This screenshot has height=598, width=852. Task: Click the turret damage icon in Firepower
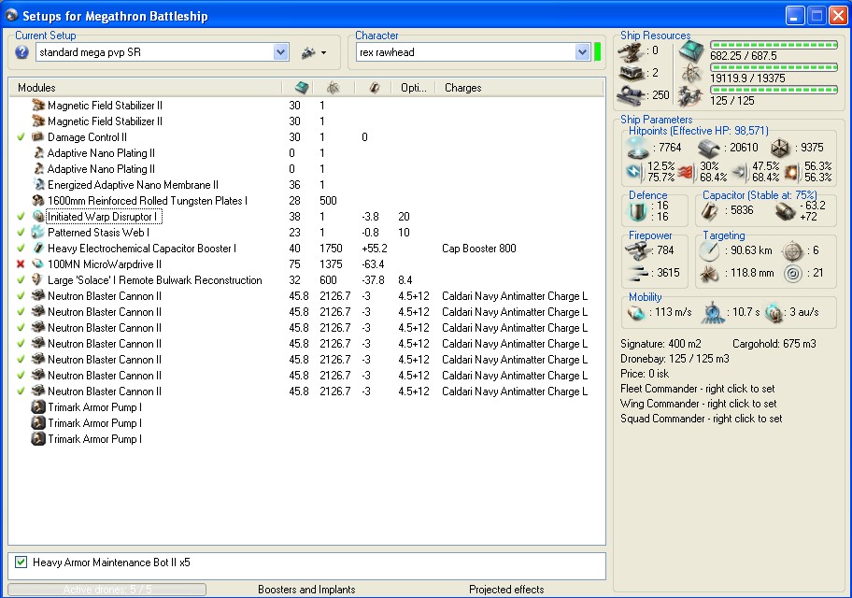tap(637, 249)
